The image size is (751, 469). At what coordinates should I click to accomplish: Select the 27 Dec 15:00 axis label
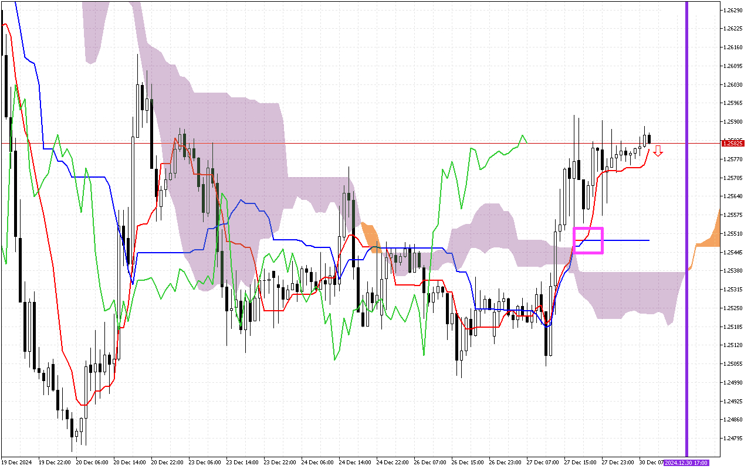click(580, 463)
